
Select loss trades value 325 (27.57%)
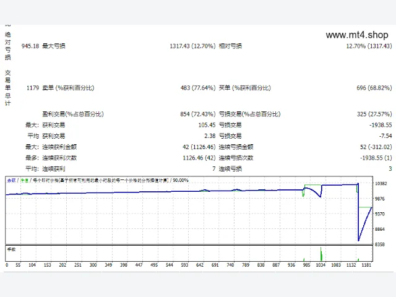click(x=374, y=114)
